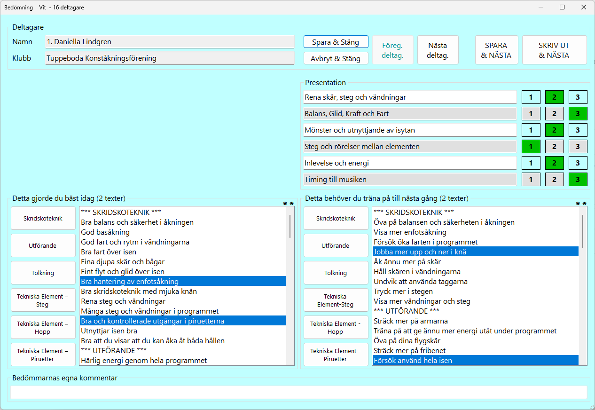Open Tekniska Element – Hopp in best-today list
This screenshot has width=595, height=410.
pyautogui.click(x=43, y=327)
